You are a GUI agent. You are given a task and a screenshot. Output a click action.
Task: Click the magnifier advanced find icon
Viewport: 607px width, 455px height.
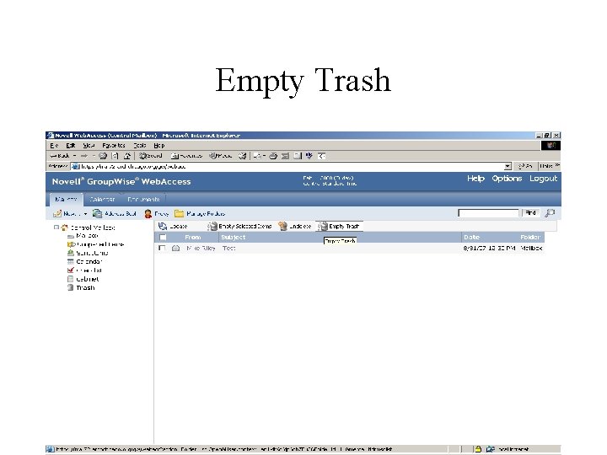[x=550, y=213]
